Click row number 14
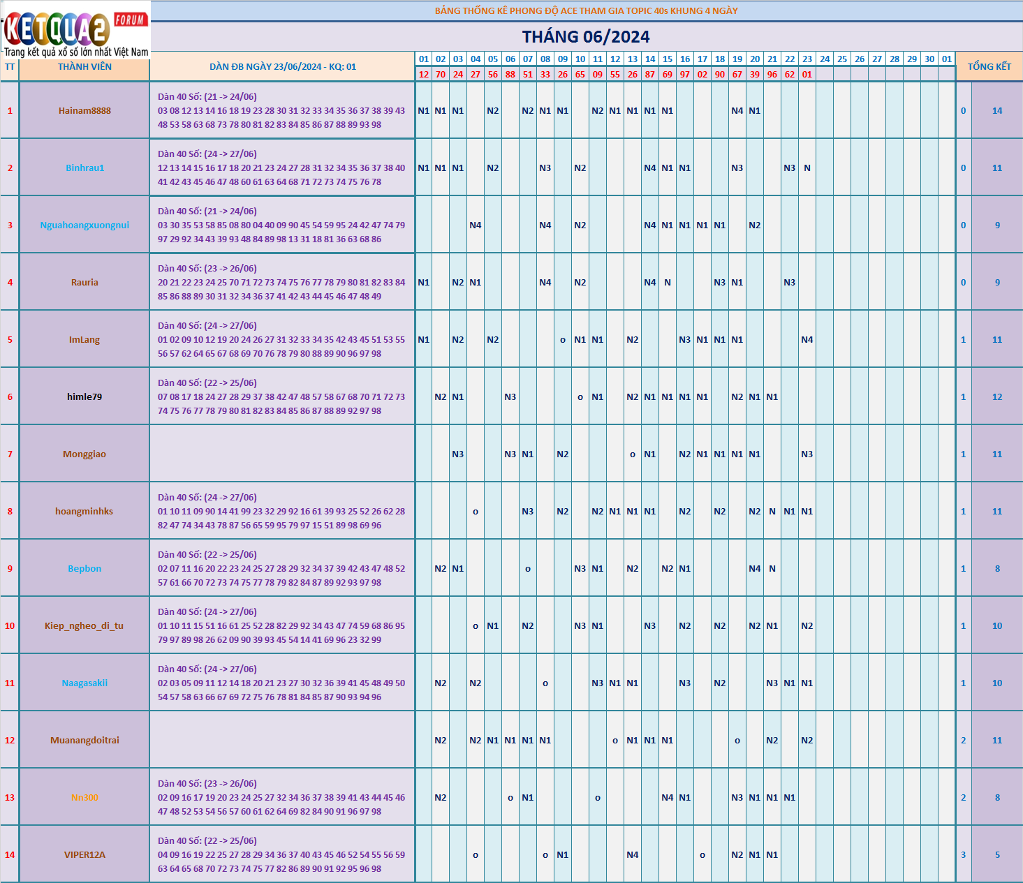This screenshot has width=1023, height=883. [x=10, y=854]
